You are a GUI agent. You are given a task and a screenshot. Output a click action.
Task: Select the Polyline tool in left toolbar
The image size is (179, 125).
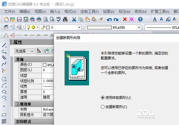pyautogui.click(x=4, y=52)
